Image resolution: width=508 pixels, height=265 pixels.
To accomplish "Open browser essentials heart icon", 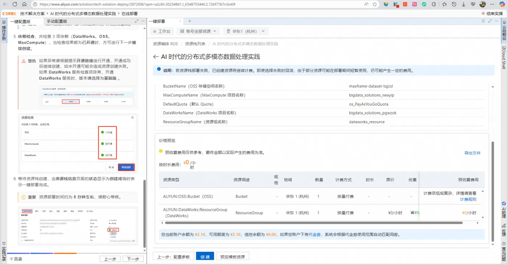I will tap(473, 4).
